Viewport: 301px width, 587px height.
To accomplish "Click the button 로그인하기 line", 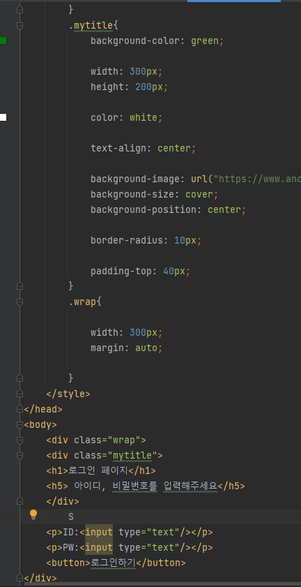I will (x=116, y=563).
